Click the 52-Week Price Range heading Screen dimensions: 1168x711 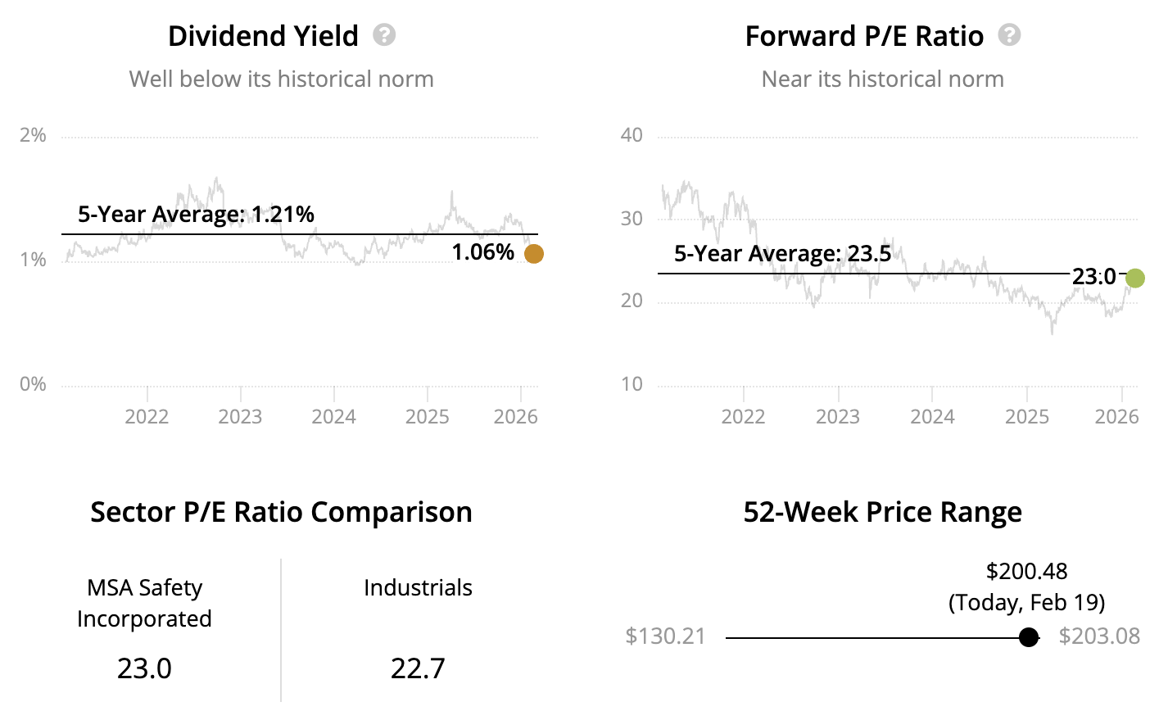point(882,512)
